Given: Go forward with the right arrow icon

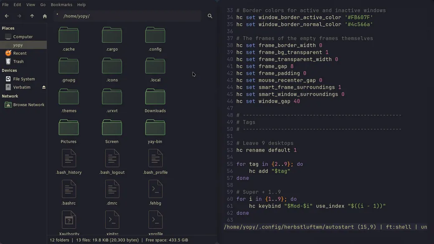Looking at the screenshot, I should (x=19, y=16).
